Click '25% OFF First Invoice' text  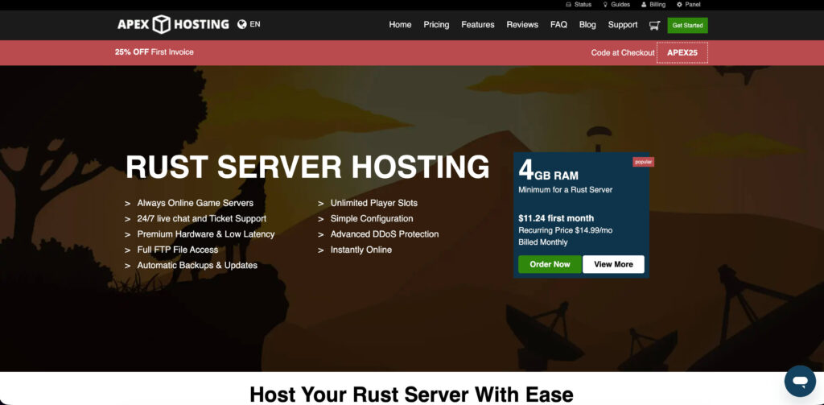[x=154, y=52]
